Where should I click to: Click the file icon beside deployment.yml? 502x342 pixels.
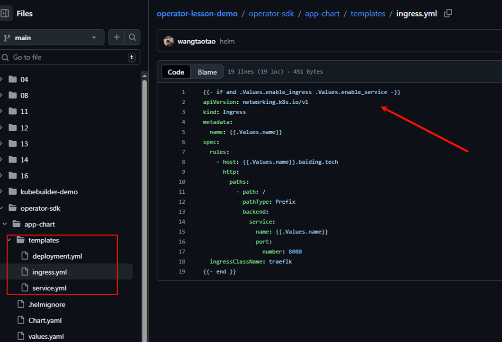pos(25,256)
